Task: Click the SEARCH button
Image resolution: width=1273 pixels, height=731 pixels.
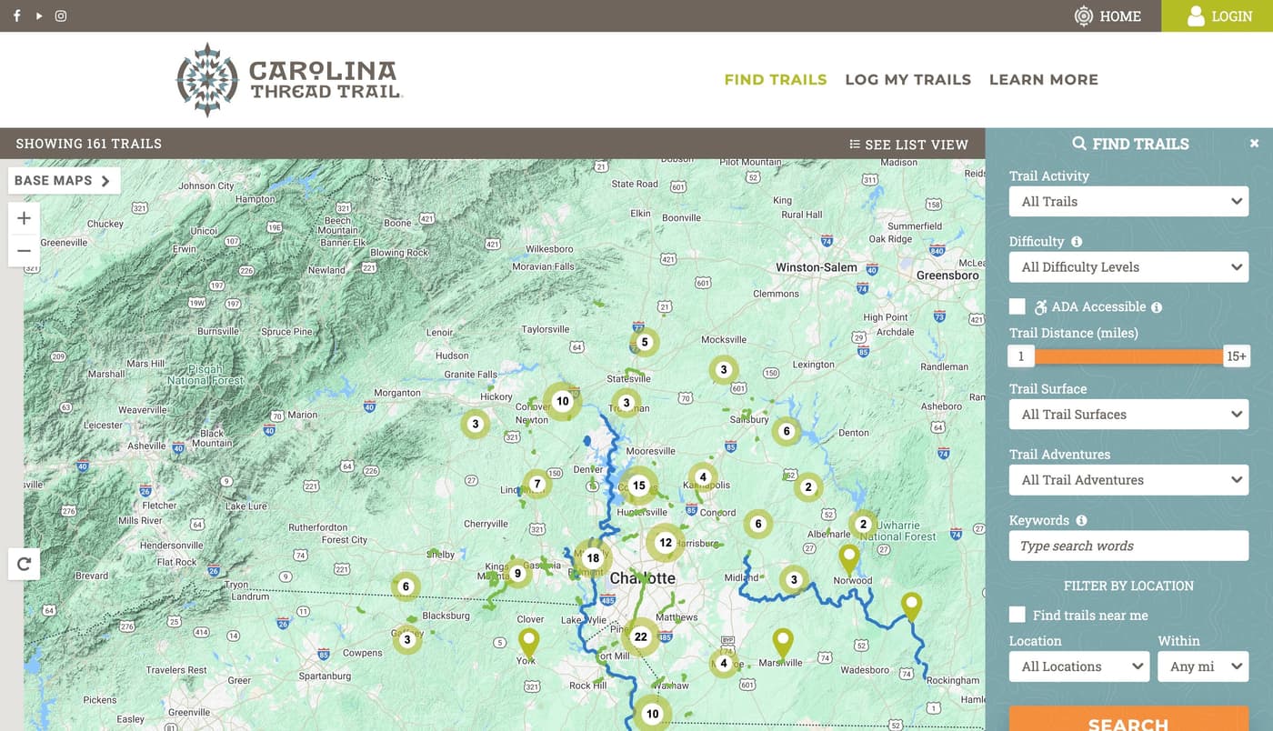Action: [x=1128, y=723]
